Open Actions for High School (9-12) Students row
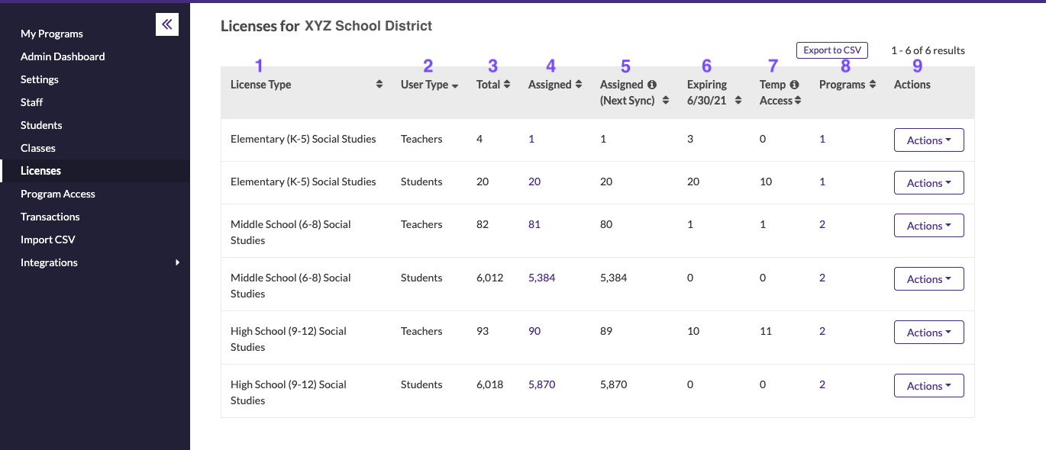This screenshot has width=1046, height=450. pyautogui.click(x=928, y=385)
